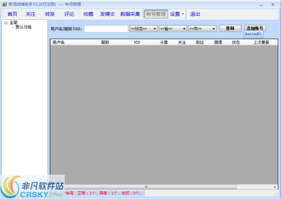
Task: Open the 设置 settings dropdown menu
Action: click(177, 14)
